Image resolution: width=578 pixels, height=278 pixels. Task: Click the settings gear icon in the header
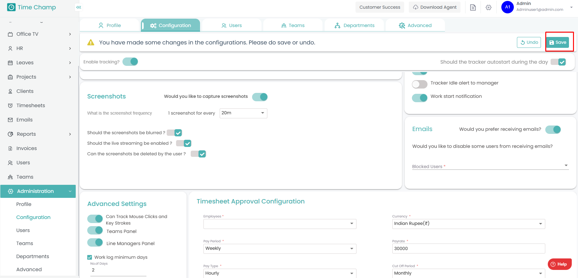[488, 7]
